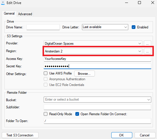
Task: Select the General tab
Action: coord(9,13)
